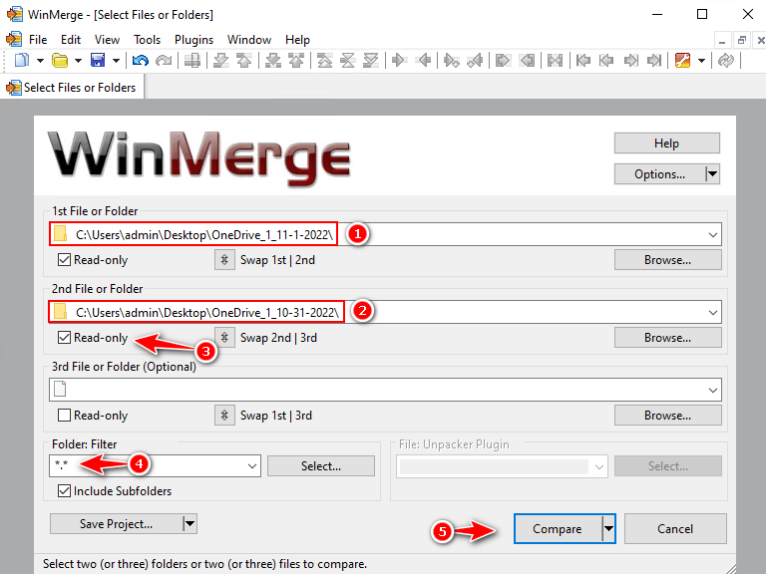Screen dimensions: 766x574
Task: Click Copy Right and Advance toolbar icon
Action: pos(452,61)
